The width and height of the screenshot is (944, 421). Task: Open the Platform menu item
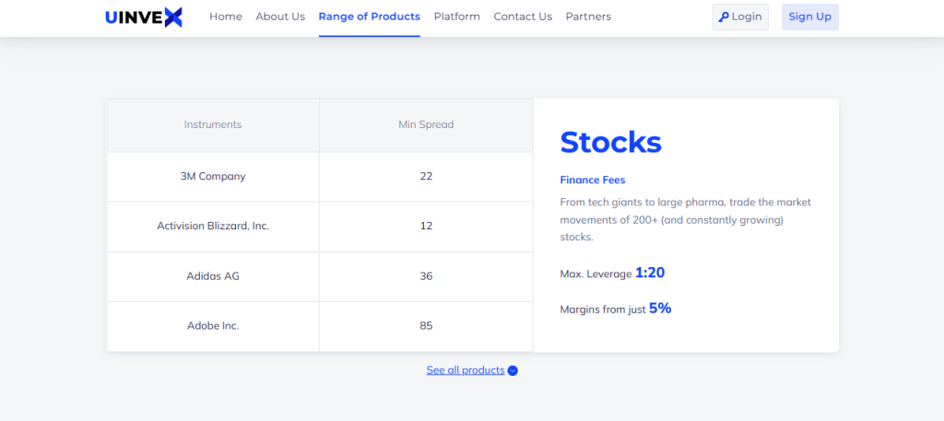click(457, 17)
